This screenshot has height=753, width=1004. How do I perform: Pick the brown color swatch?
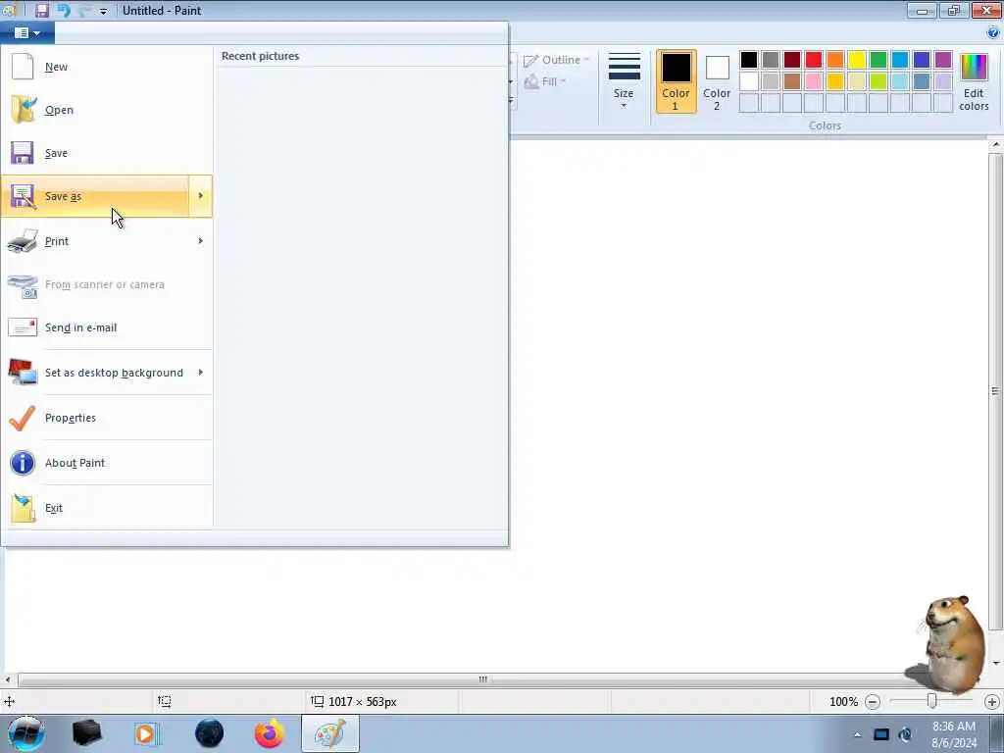[792, 81]
